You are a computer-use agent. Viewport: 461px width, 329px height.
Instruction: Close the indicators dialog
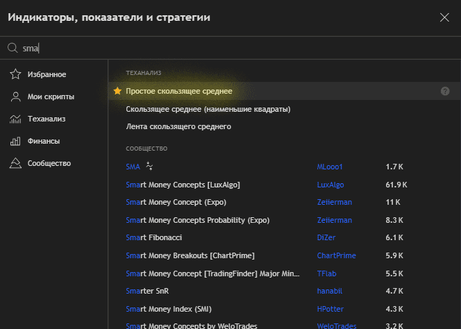click(x=444, y=17)
